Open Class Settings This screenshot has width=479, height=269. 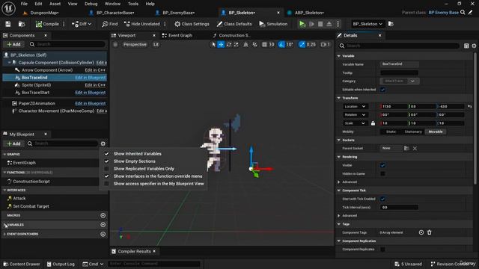pos(192,24)
